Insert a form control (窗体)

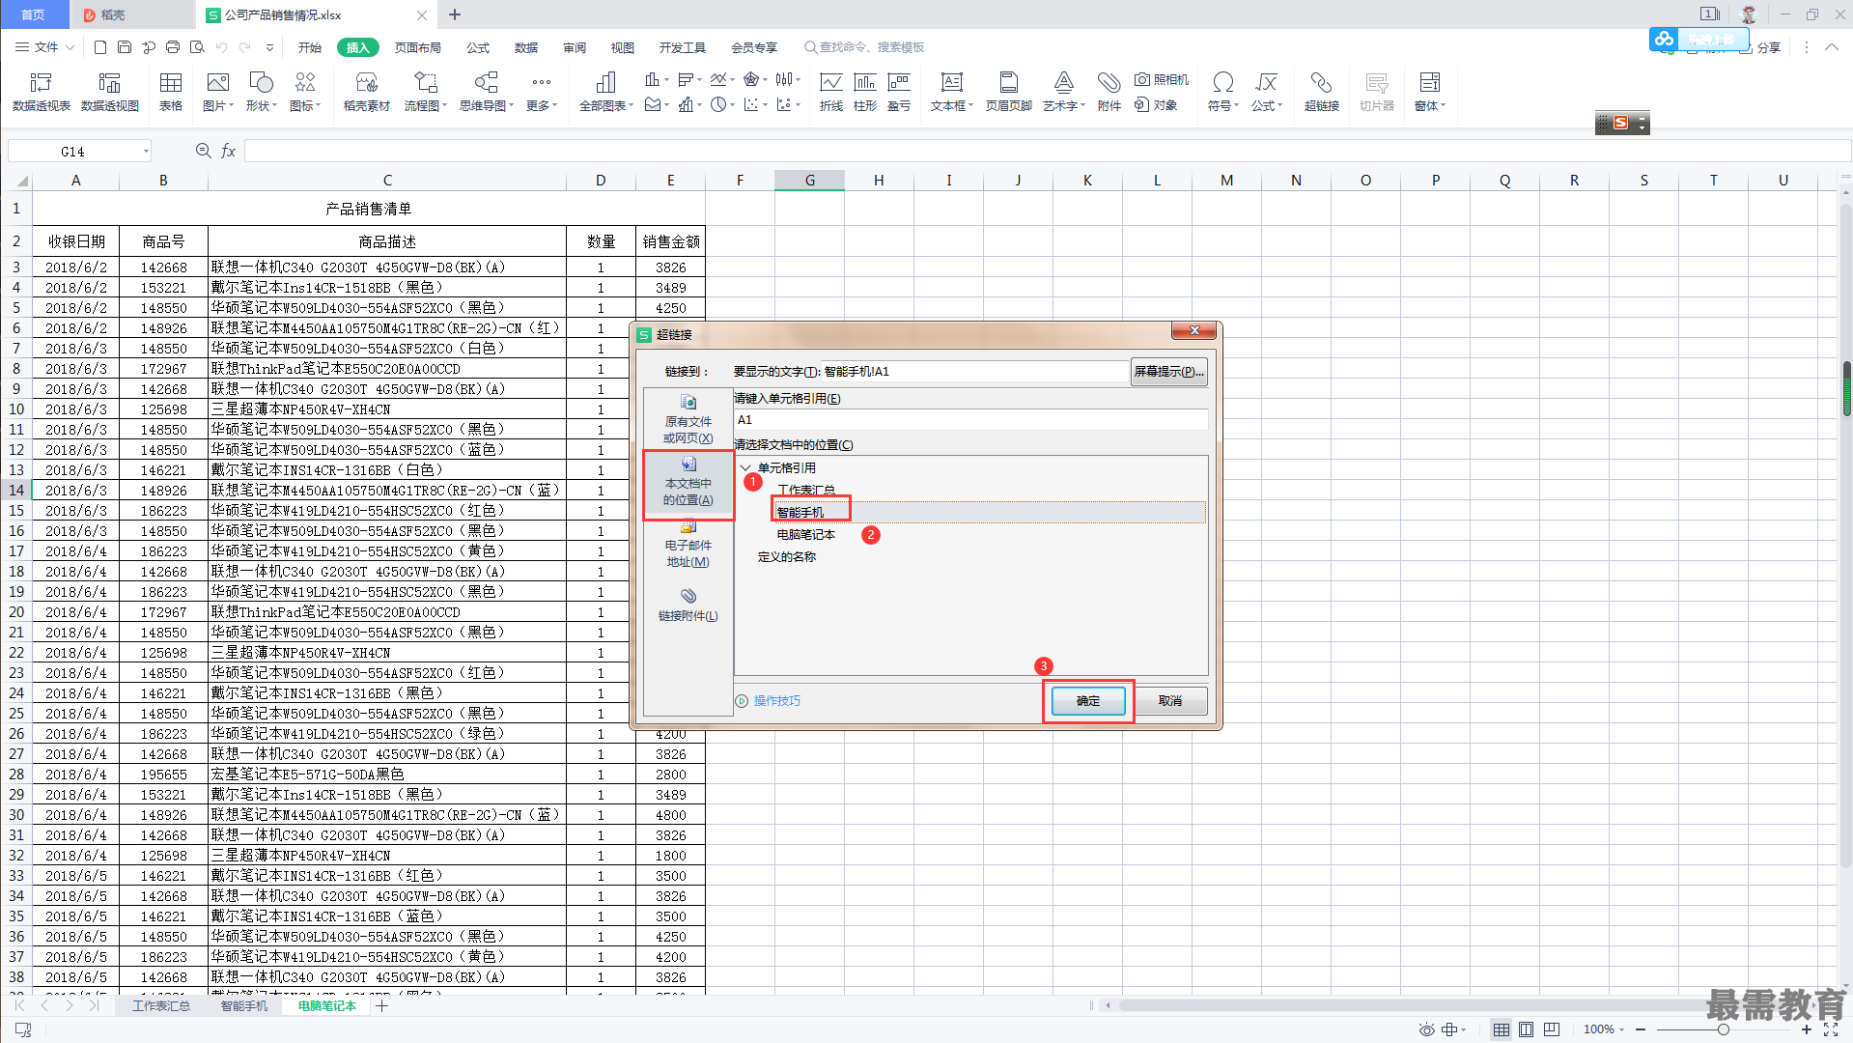(x=1429, y=92)
